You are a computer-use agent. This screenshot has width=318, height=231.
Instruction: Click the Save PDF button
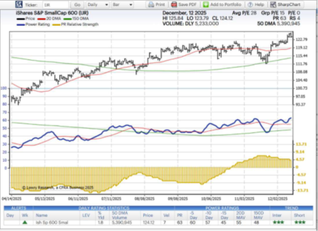point(184,4)
